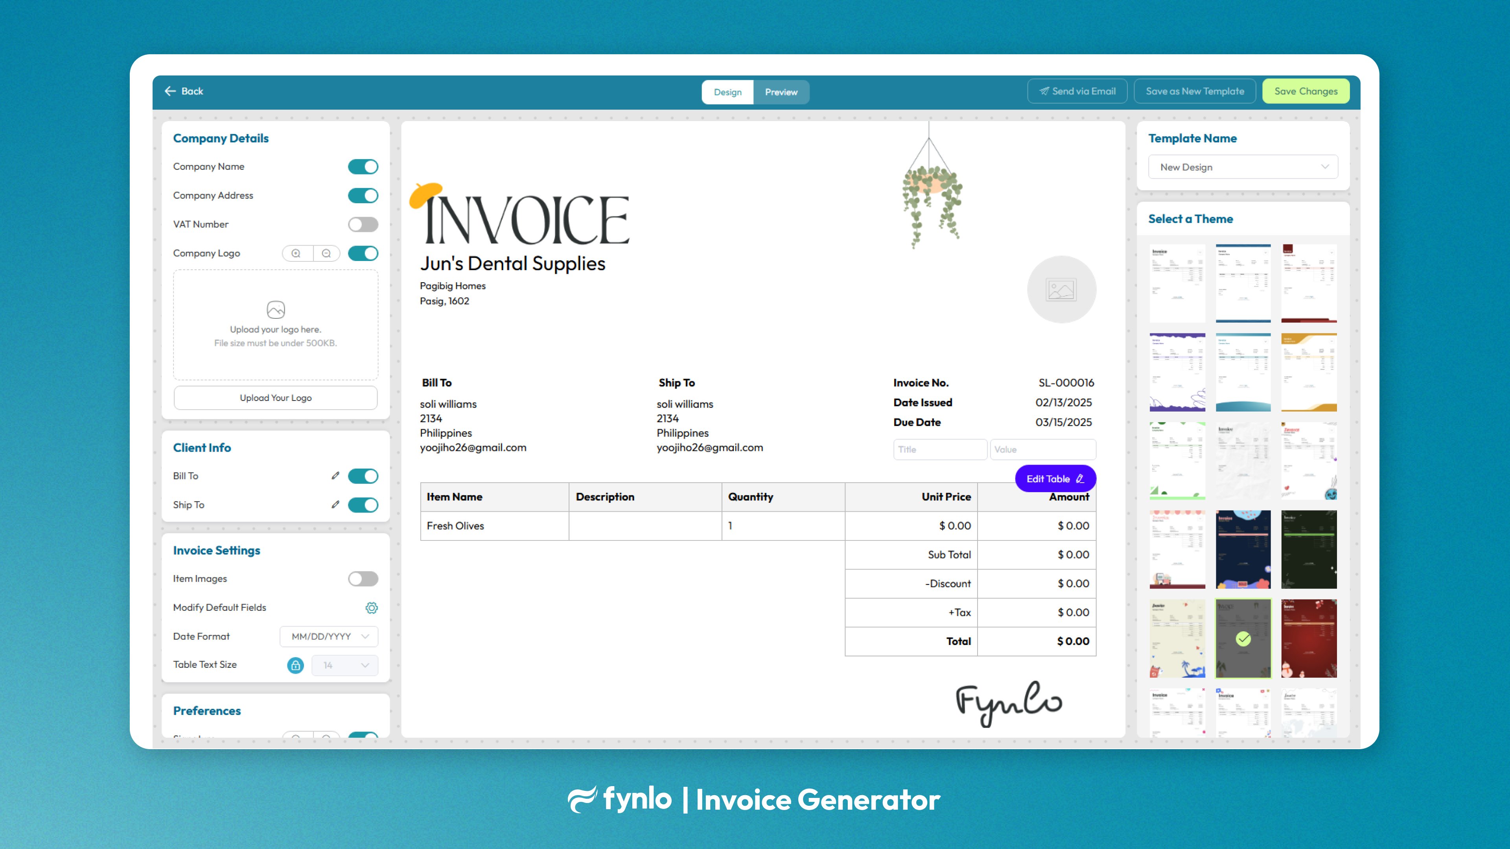Open the Table Text Size dropdown
1510x849 pixels.
345,665
